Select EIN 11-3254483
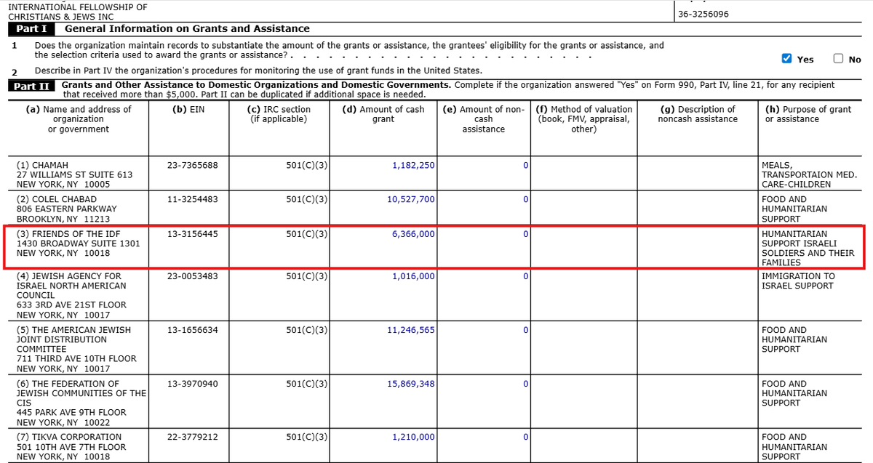 [192, 199]
